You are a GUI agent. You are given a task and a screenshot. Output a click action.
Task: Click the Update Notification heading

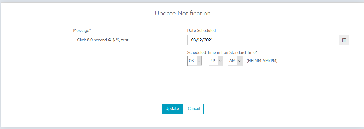tap(183, 13)
